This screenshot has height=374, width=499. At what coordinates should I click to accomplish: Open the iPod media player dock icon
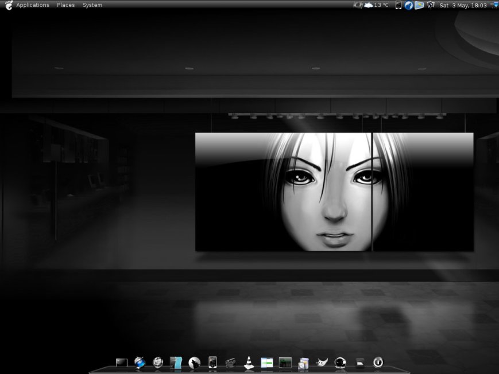[212, 363]
